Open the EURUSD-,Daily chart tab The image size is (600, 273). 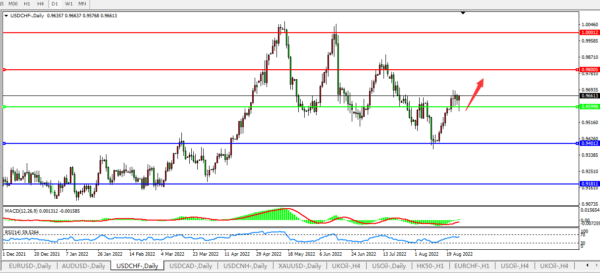[x=30, y=266]
